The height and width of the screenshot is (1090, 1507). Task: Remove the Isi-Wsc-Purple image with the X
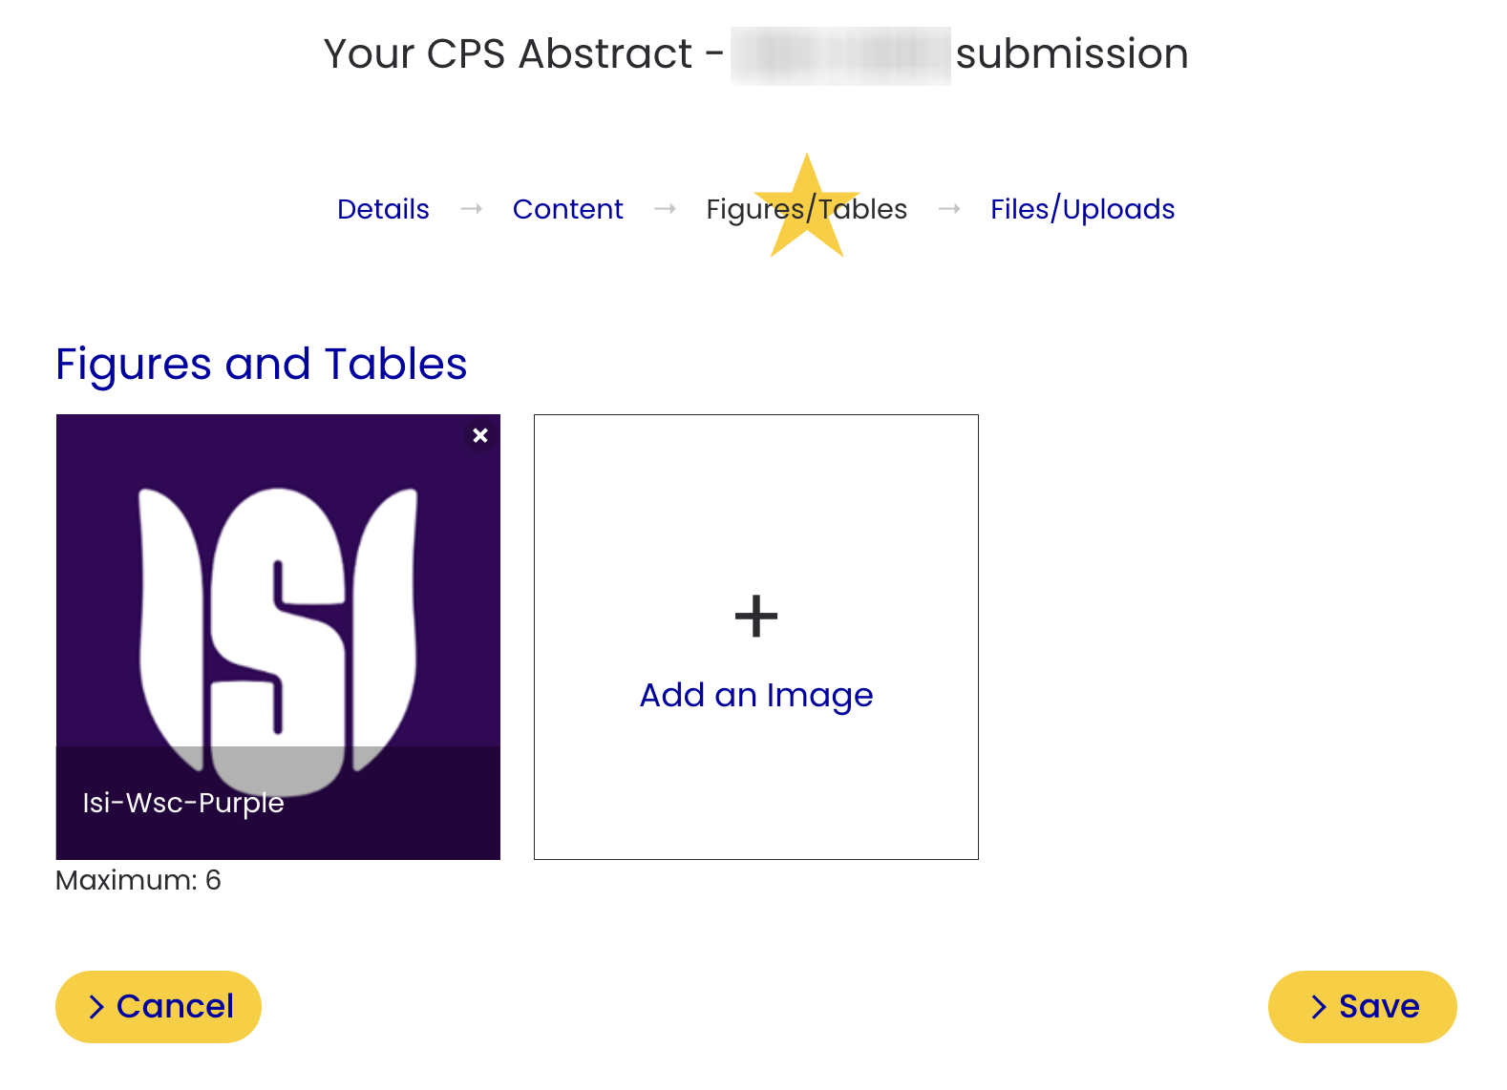480,435
